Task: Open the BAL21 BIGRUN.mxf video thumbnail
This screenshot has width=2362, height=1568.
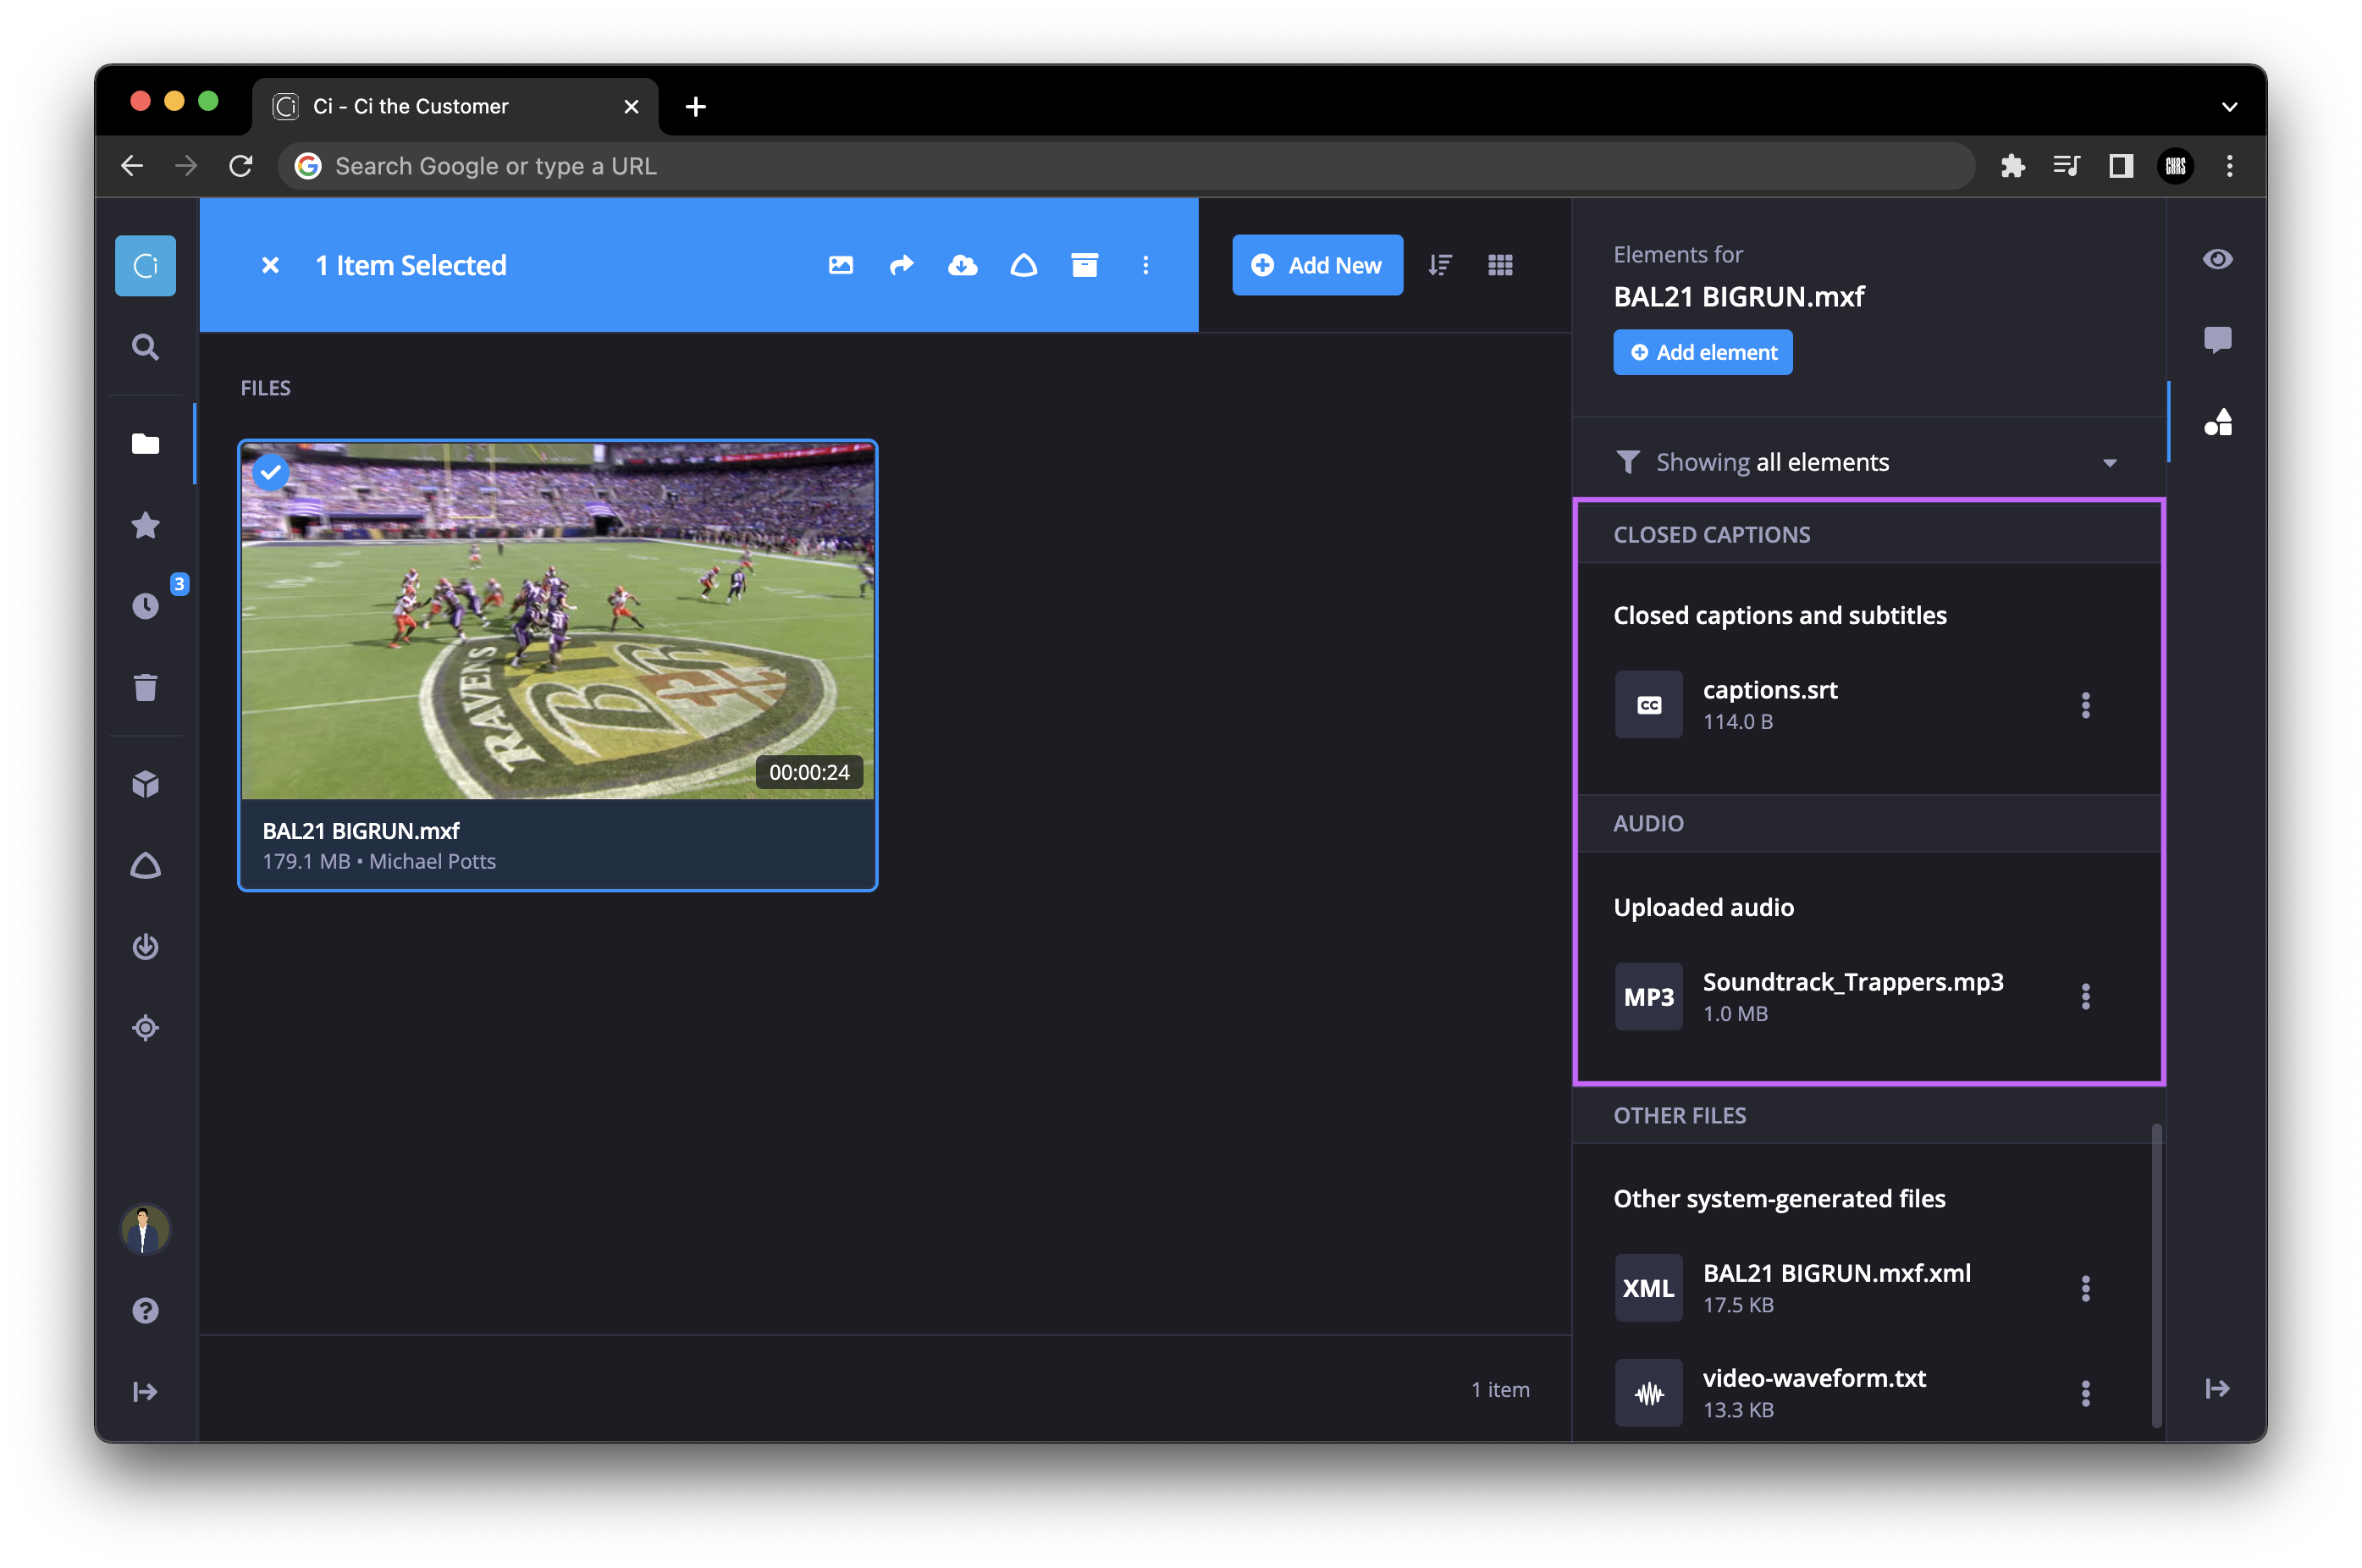Action: [558, 620]
